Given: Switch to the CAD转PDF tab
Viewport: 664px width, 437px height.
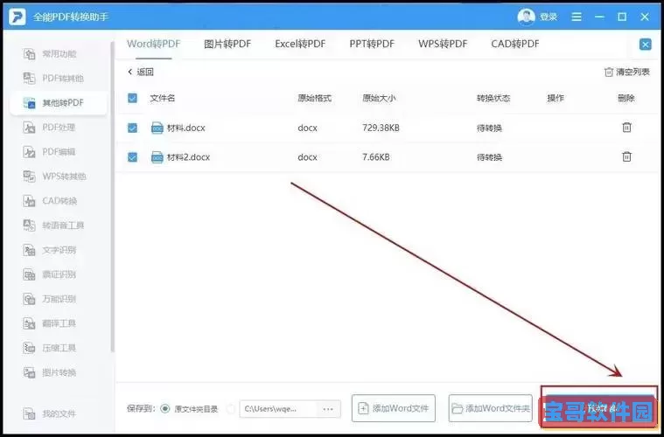Looking at the screenshot, I should [515, 44].
